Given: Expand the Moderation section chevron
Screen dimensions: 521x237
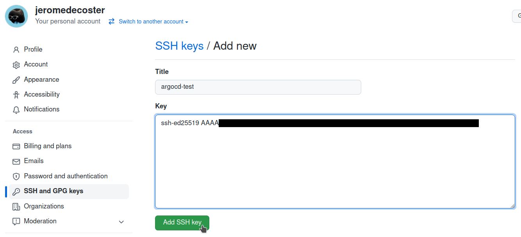Looking at the screenshot, I should [x=121, y=222].
